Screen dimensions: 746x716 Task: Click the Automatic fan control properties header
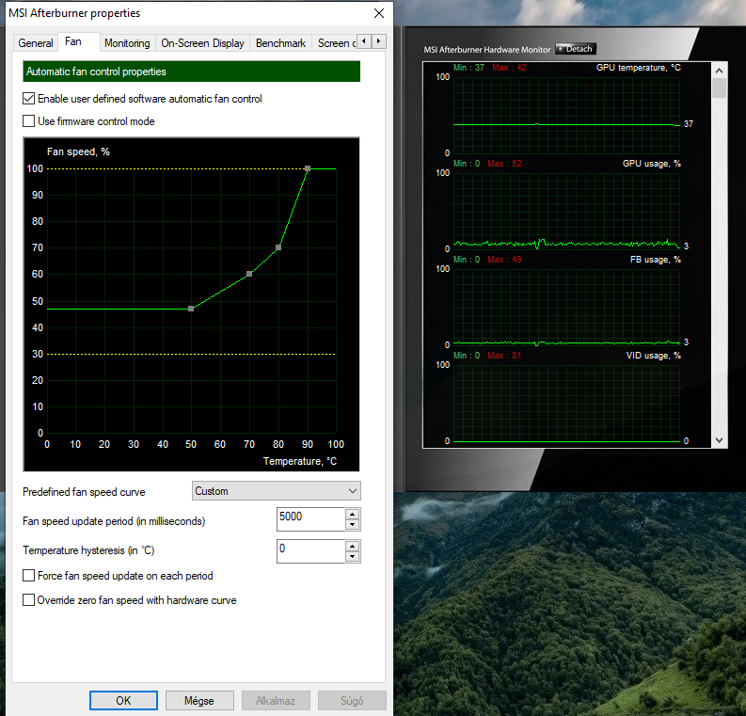pos(191,72)
